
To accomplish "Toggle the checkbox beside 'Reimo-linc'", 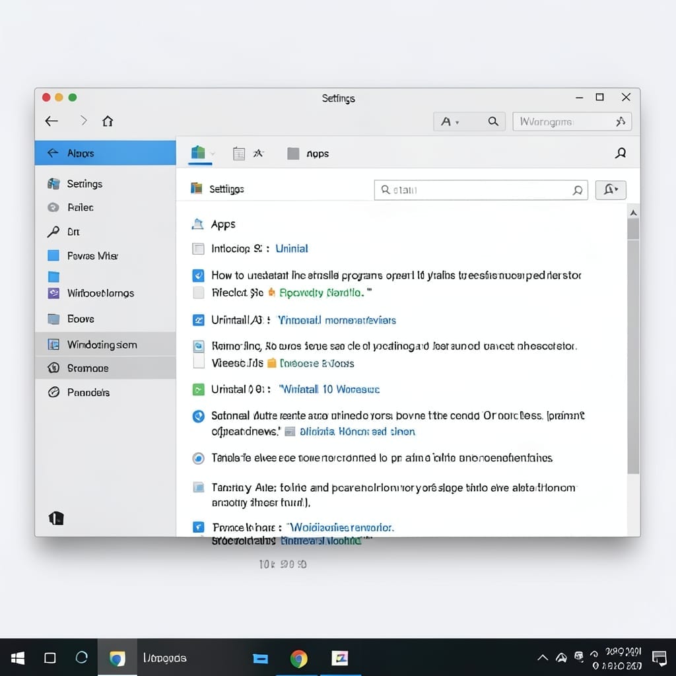I will pyautogui.click(x=198, y=346).
